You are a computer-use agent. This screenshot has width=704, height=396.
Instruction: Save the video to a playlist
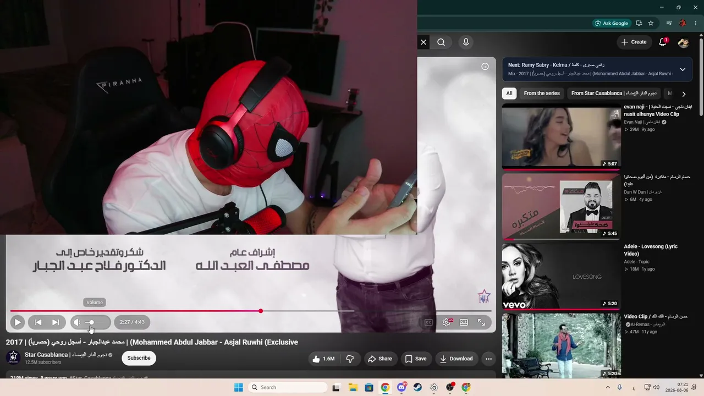tap(416, 359)
